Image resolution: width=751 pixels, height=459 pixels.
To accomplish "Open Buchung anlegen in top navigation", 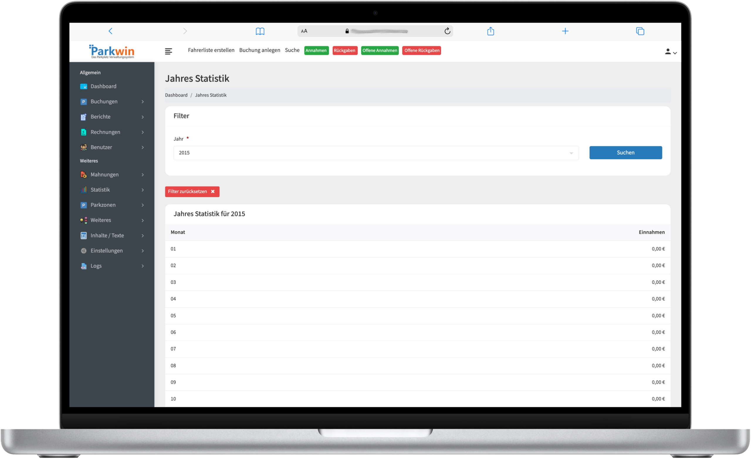I will point(259,50).
